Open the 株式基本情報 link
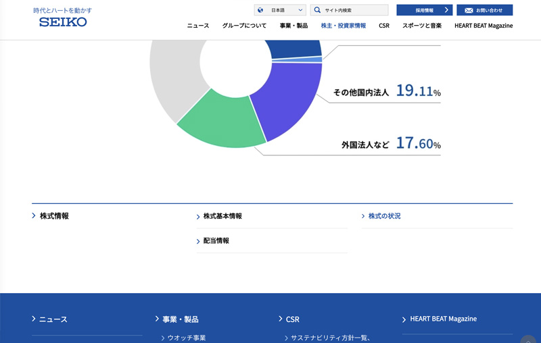Screen dimensions: 541x343 point(222,216)
